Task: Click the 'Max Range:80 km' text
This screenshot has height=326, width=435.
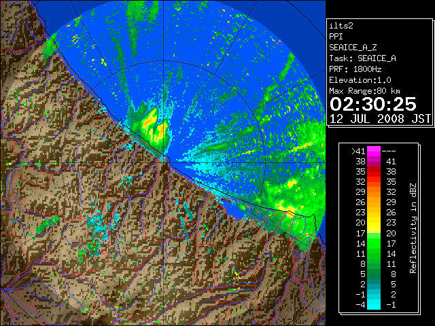Action: tap(364, 91)
